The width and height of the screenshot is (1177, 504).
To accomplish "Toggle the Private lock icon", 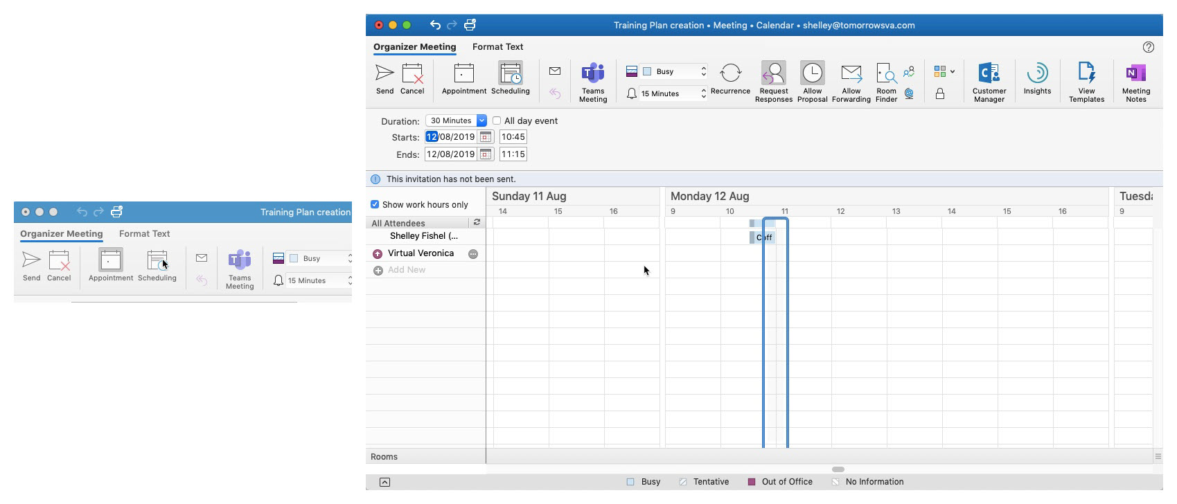I will coord(940,93).
